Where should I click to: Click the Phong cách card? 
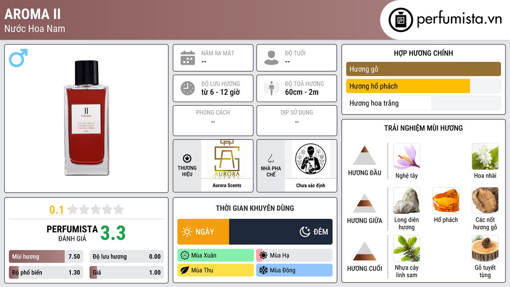(x=213, y=121)
